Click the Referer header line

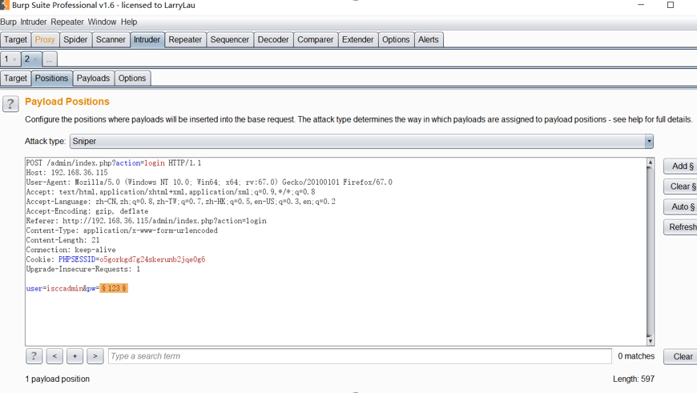[x=147, y=221]
